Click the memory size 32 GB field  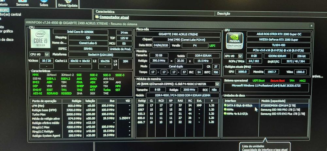click(159, 55)
